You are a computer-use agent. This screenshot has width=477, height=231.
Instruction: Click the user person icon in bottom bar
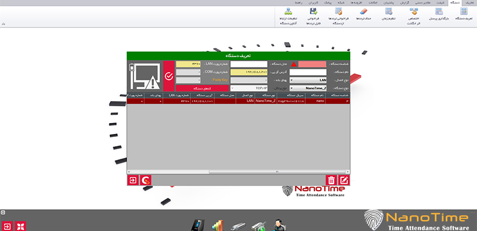(x=278, y=226)
